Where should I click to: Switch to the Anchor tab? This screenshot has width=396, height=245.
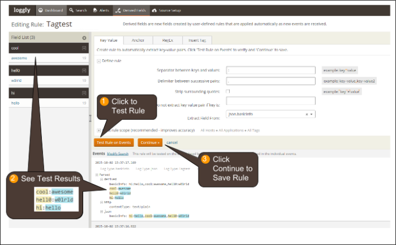pyautogui.click(x=137, y=40)
